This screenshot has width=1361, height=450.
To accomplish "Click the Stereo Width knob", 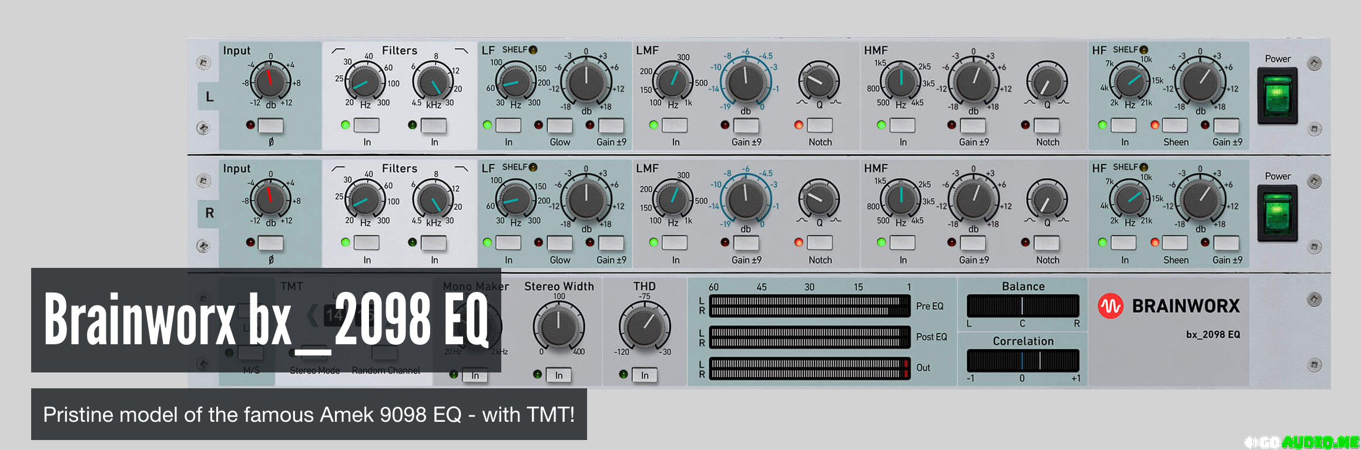I will pos(558,326).
